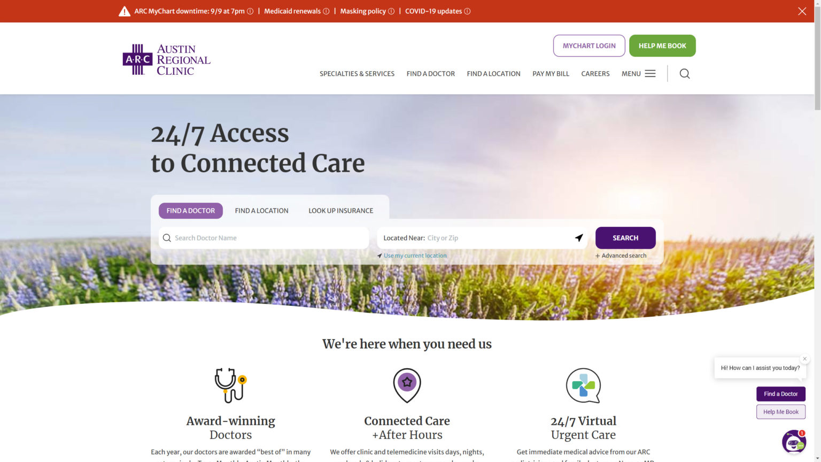Image resolution: width=821 pixels, height=462 pixels.
Task: Click the stethoscope Award-winning Doctors icon
Action: (230, 386)
